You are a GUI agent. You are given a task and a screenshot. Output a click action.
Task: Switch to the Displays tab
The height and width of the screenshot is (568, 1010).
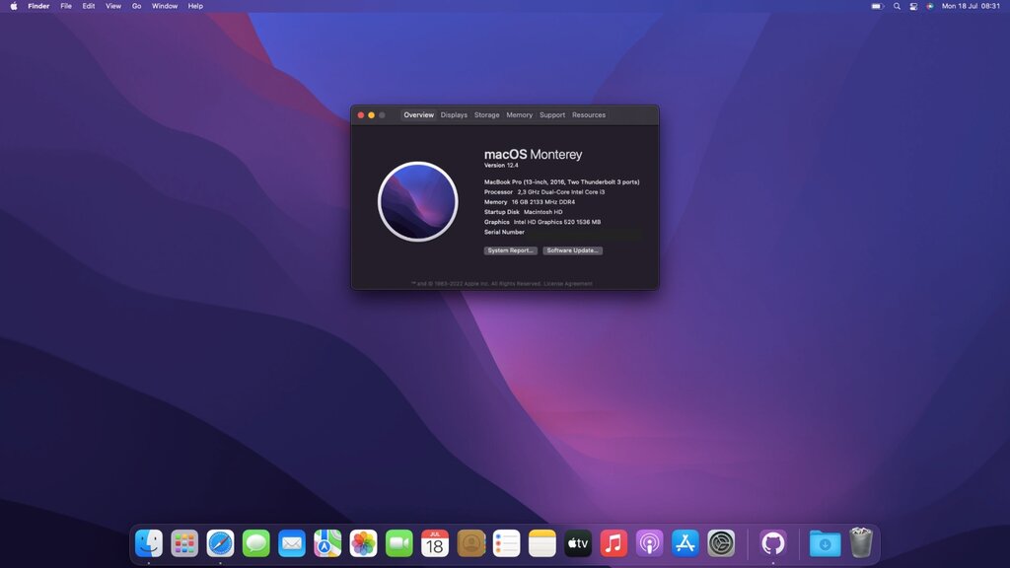(454, 115)
